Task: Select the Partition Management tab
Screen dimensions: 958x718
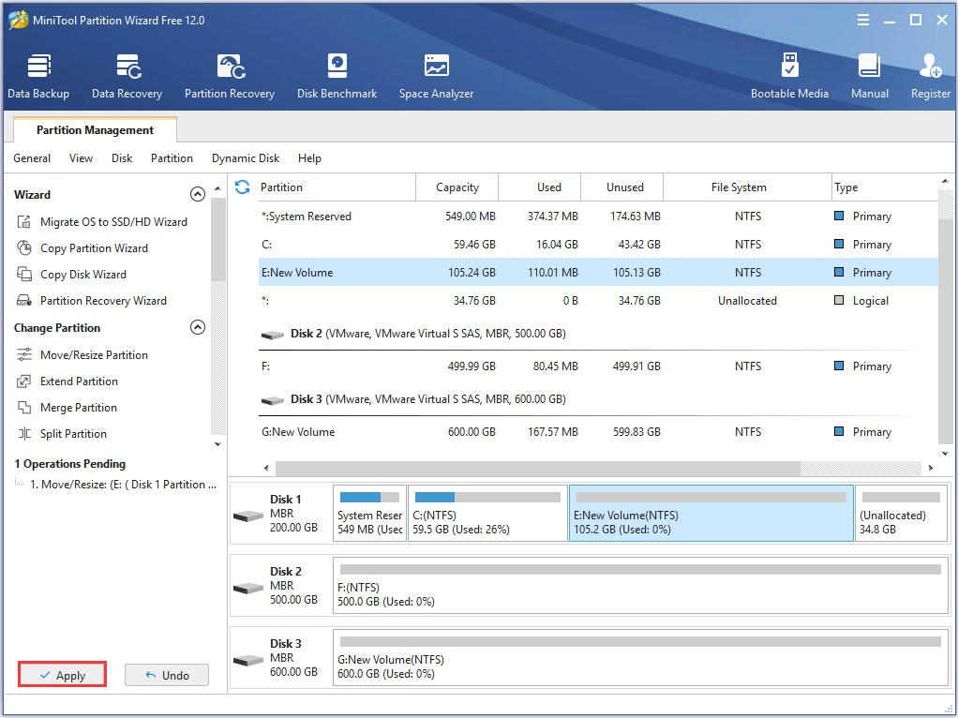Action: coord(95,130)
